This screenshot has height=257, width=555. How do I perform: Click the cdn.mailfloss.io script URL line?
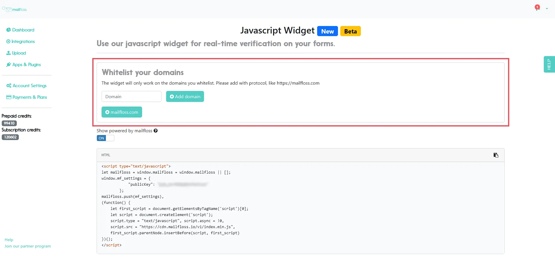point(173,227)
